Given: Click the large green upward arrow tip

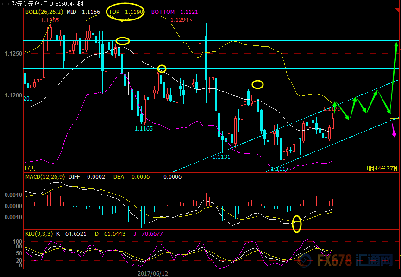Looking at the screenshot, I should tap(396, 44).
